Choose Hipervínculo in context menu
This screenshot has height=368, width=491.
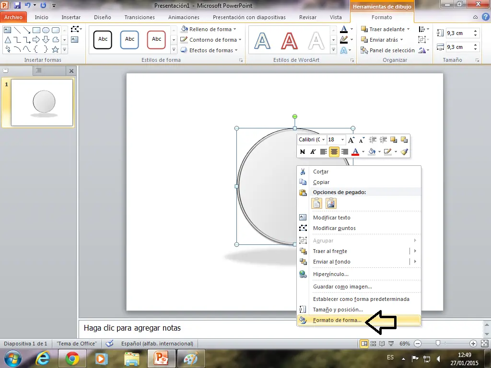pyautogui.click(x=359, y=274)
